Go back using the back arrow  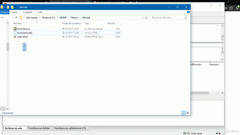click(x=3, y=18)
